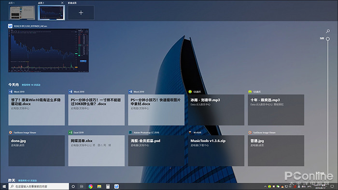Screen dimensions: 338x190
Task: Switch to the first desktop thumbnail
Action: click(22, 13)
